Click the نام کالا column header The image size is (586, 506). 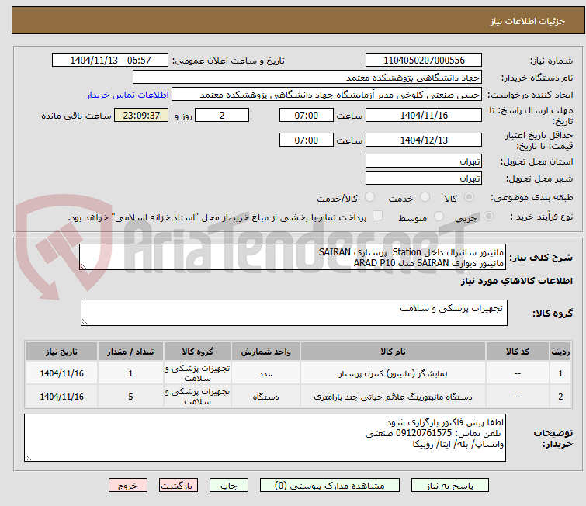pos(393,352)
